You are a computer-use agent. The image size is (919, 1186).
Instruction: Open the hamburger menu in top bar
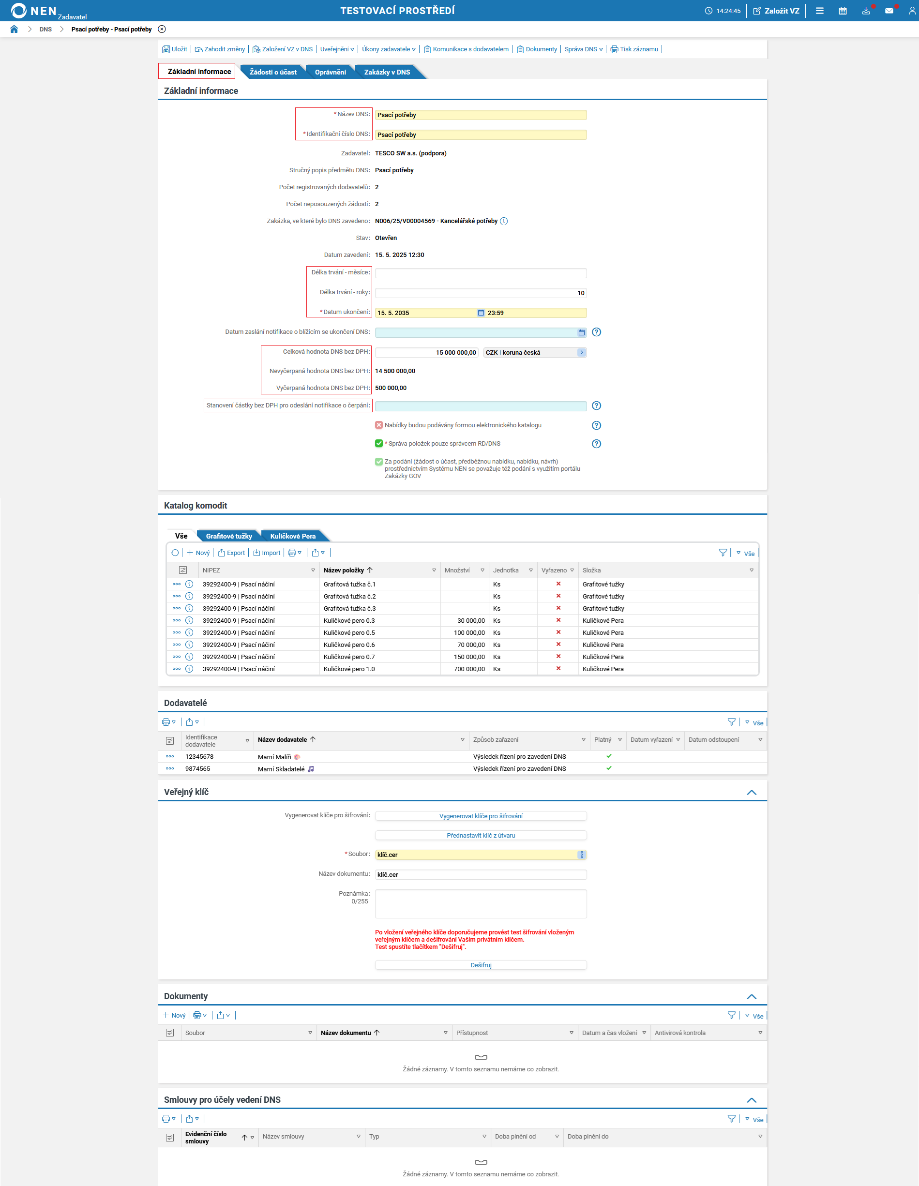(820, 11)
